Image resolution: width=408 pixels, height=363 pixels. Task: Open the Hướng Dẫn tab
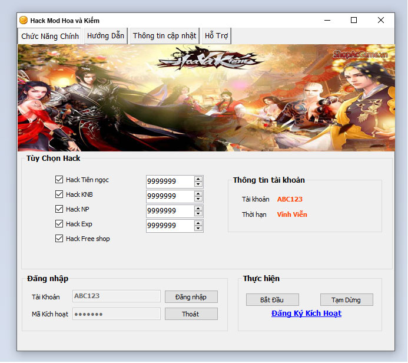(x=105, y=36)
